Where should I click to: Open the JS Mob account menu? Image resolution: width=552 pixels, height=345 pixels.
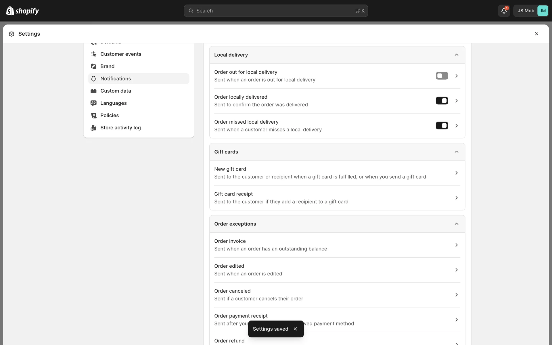(531, 11)
